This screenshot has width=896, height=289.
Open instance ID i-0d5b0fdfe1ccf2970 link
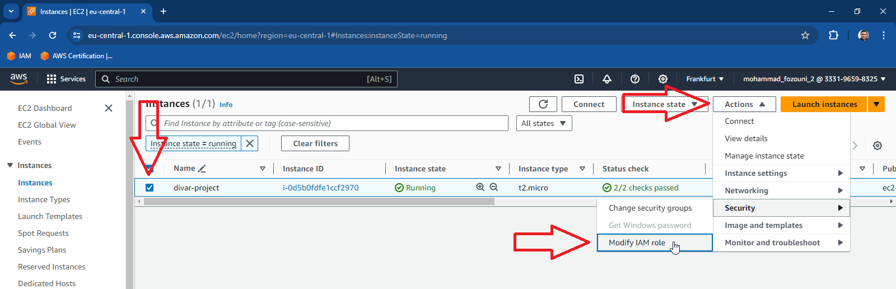(x=321, y=188)
